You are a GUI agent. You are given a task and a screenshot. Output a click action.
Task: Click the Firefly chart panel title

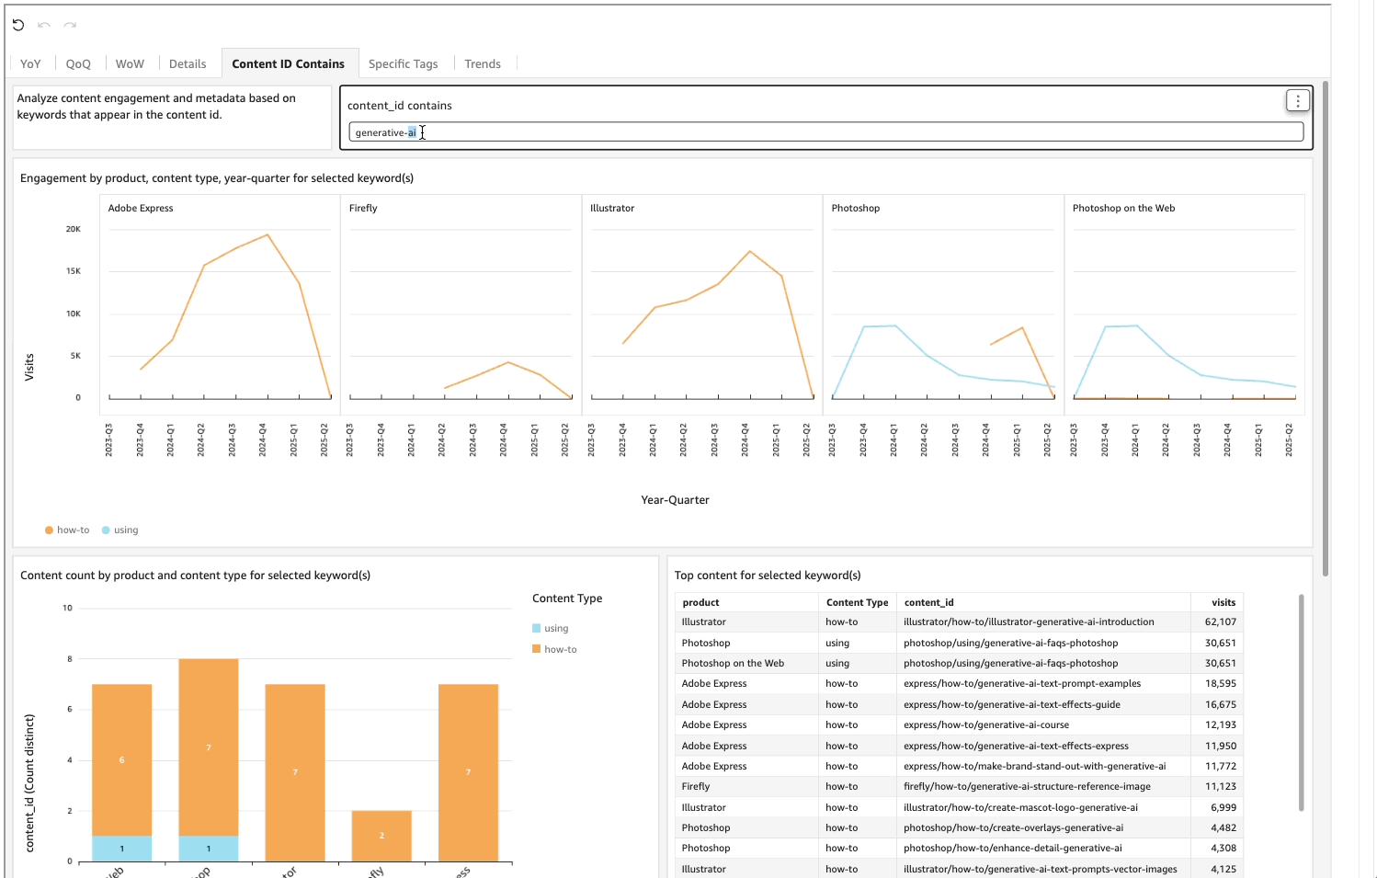[x=363, y=208]
